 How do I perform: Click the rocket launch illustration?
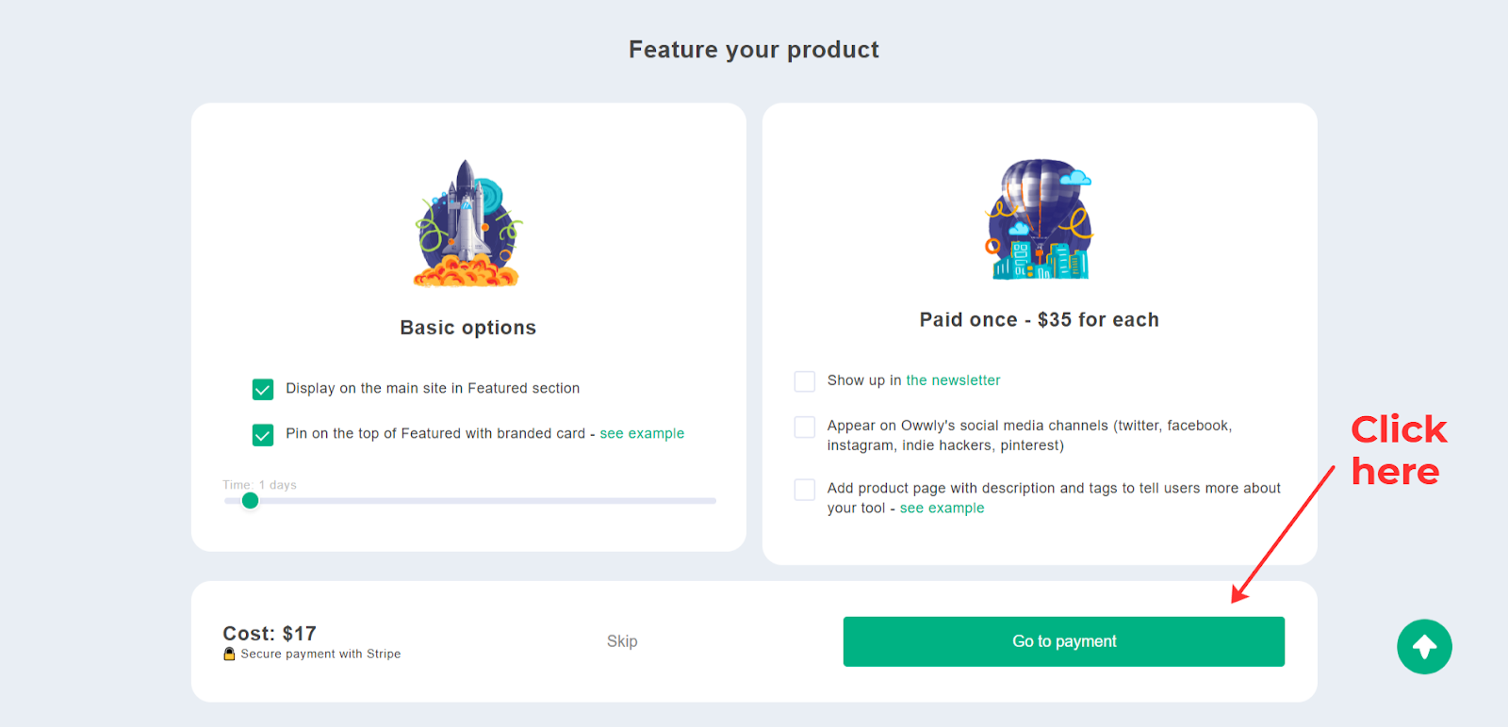pyautogui.click(x=468, y=223)
